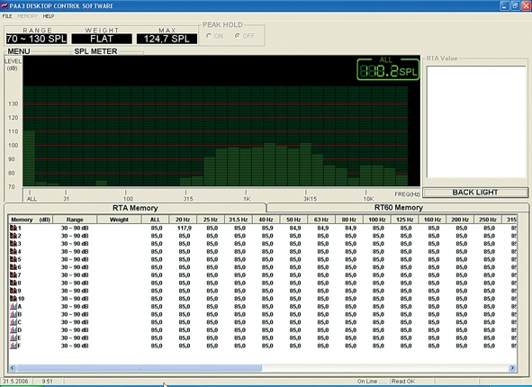Click the 100 Hz column header
The width and height of the screenshot is (532, 387).
(377, 220)
